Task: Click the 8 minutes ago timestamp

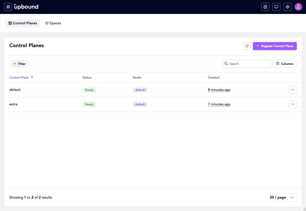Action: pos(219,90)
